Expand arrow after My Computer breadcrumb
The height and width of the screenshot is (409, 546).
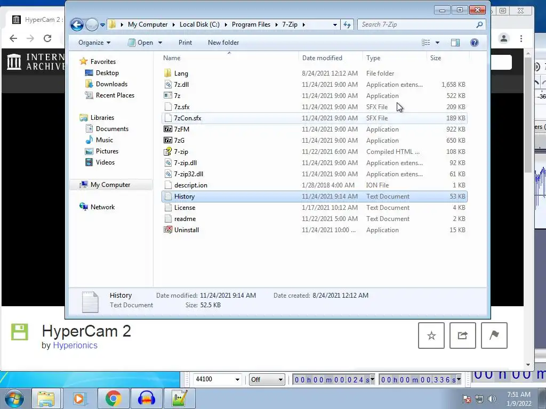point(173,24)
